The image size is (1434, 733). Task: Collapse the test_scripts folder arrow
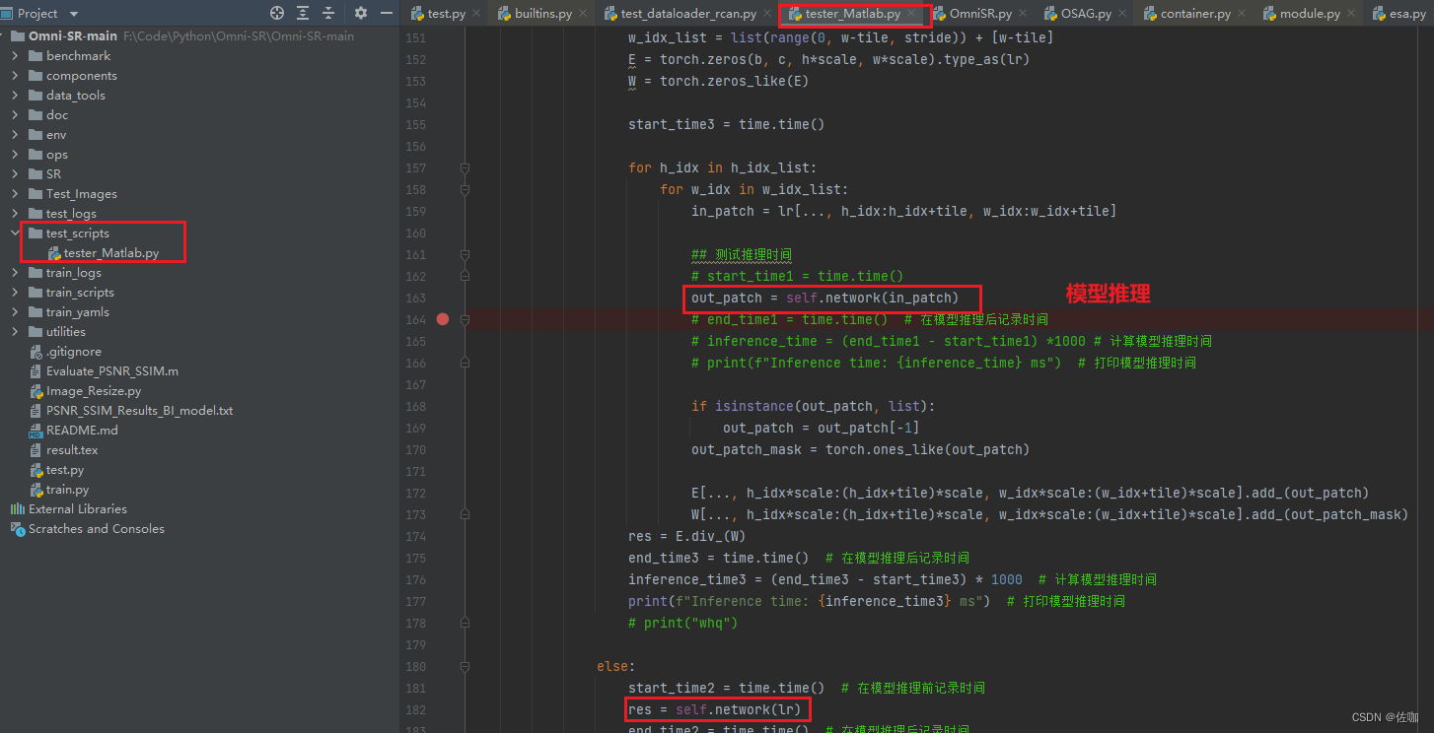(x=15, y=233)
